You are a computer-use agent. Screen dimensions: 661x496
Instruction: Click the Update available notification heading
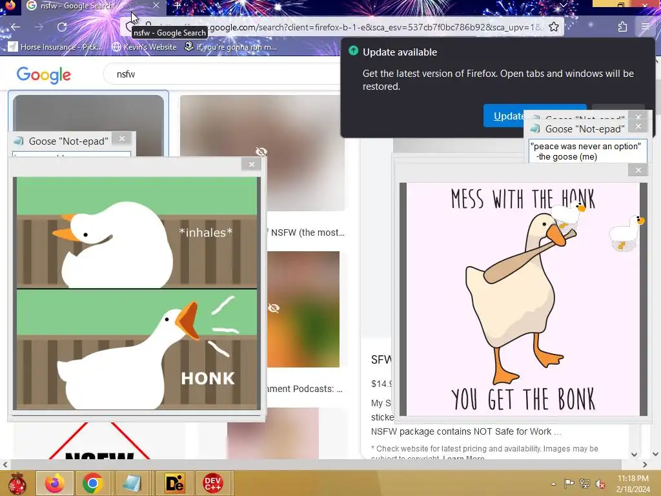(x=400, y=52)
